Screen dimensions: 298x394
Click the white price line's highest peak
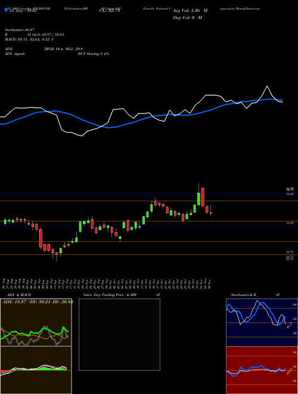pos(267,87)
